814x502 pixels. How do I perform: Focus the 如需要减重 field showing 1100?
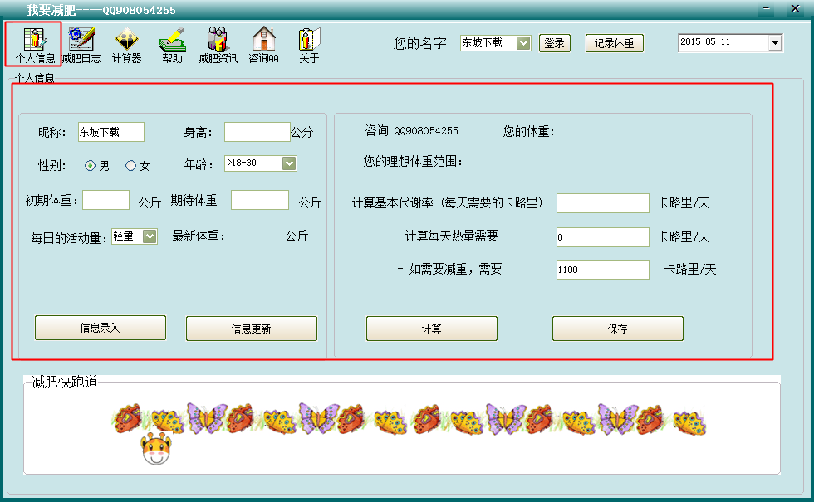coord(603,270)
